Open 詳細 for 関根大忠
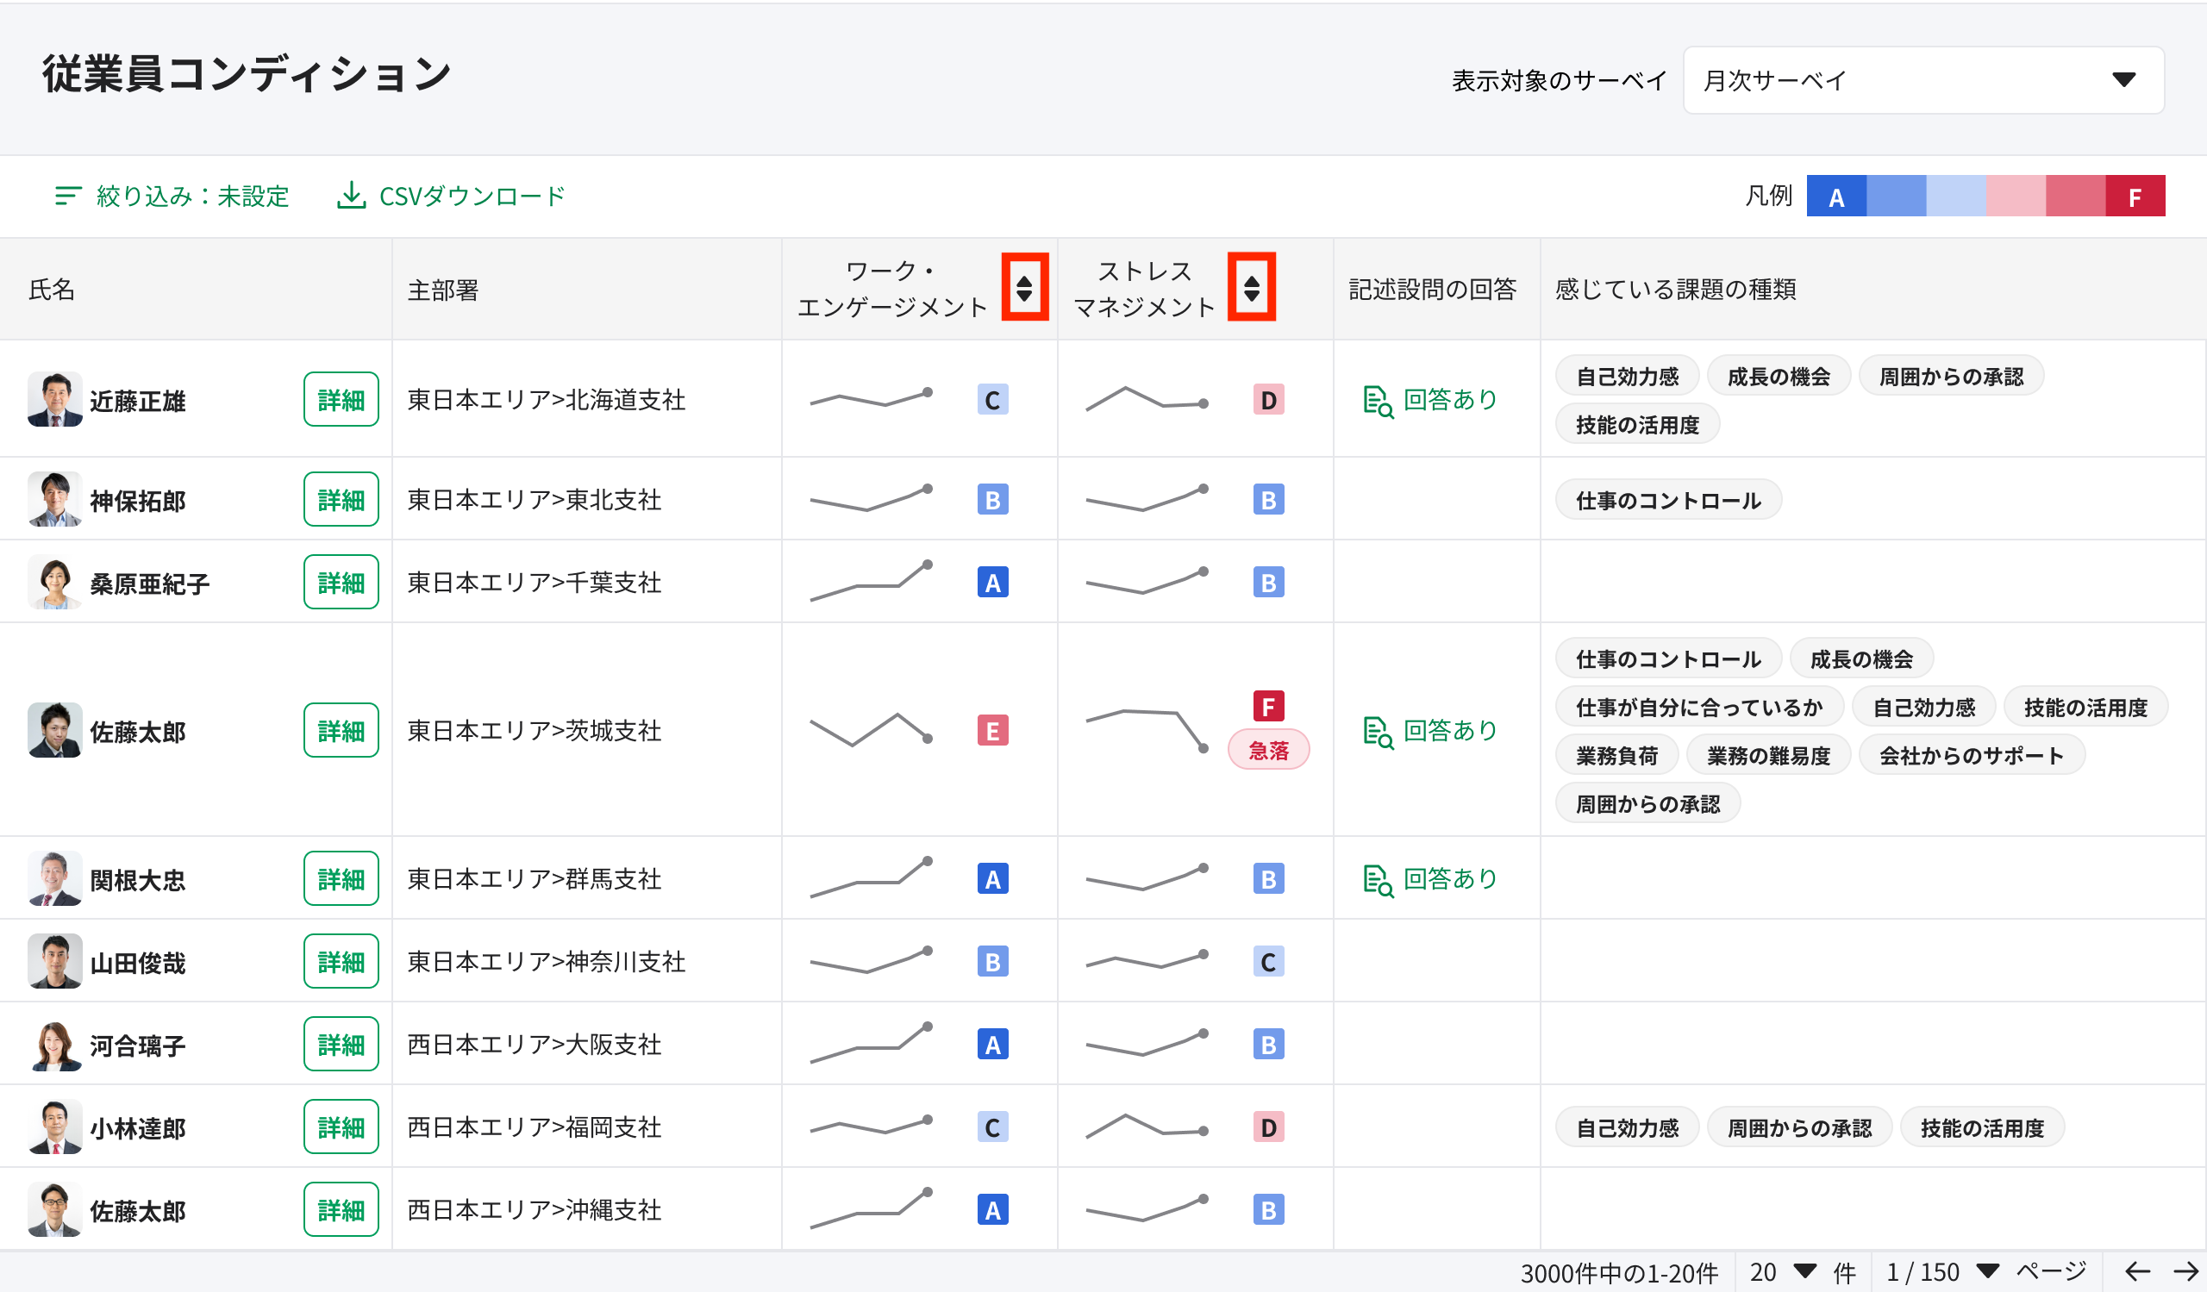 (x=341, y=879)
